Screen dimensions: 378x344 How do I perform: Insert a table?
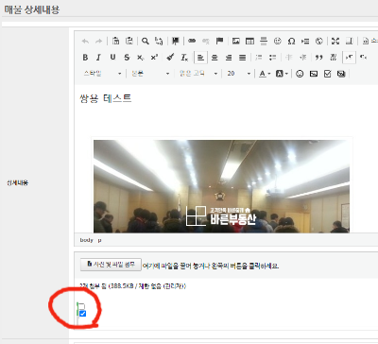249,41
